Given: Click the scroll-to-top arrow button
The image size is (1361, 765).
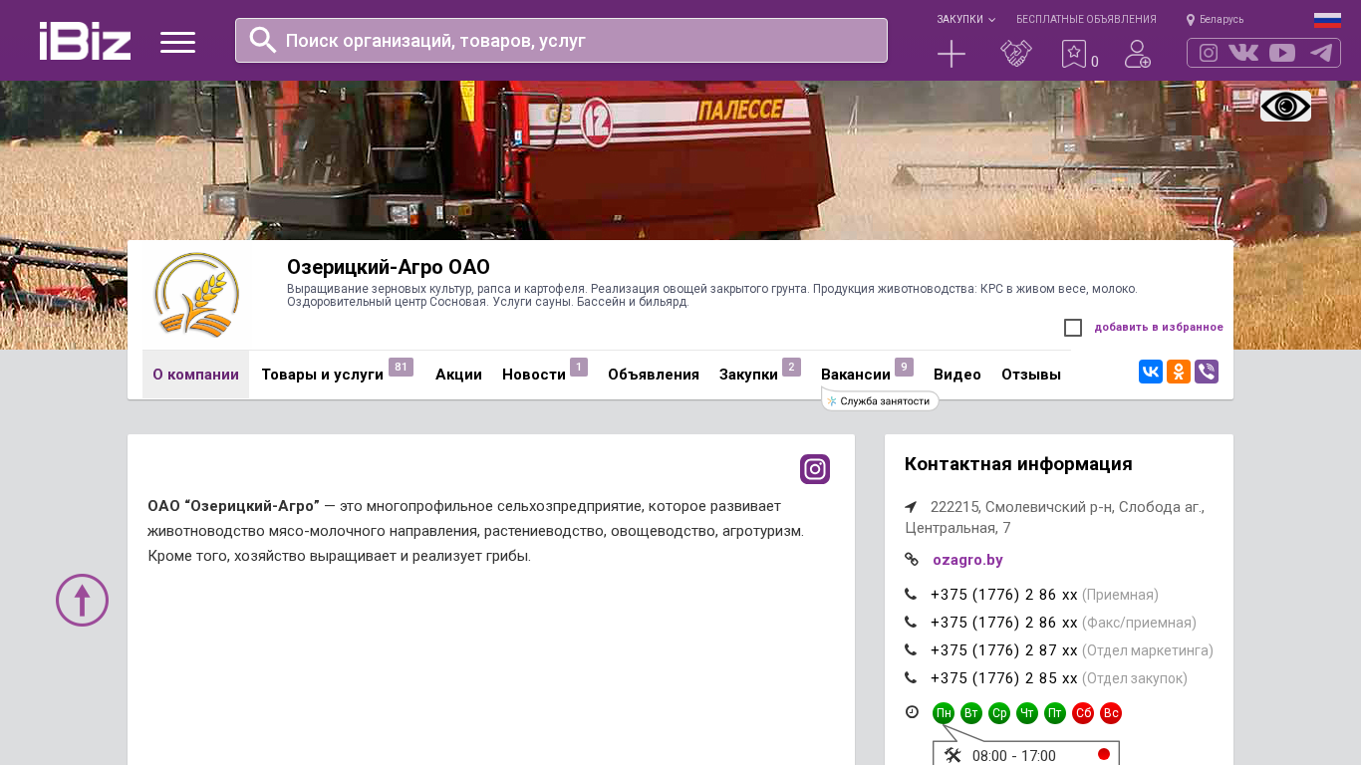Looking at the screenshot, I should click(x=82, y=600).
